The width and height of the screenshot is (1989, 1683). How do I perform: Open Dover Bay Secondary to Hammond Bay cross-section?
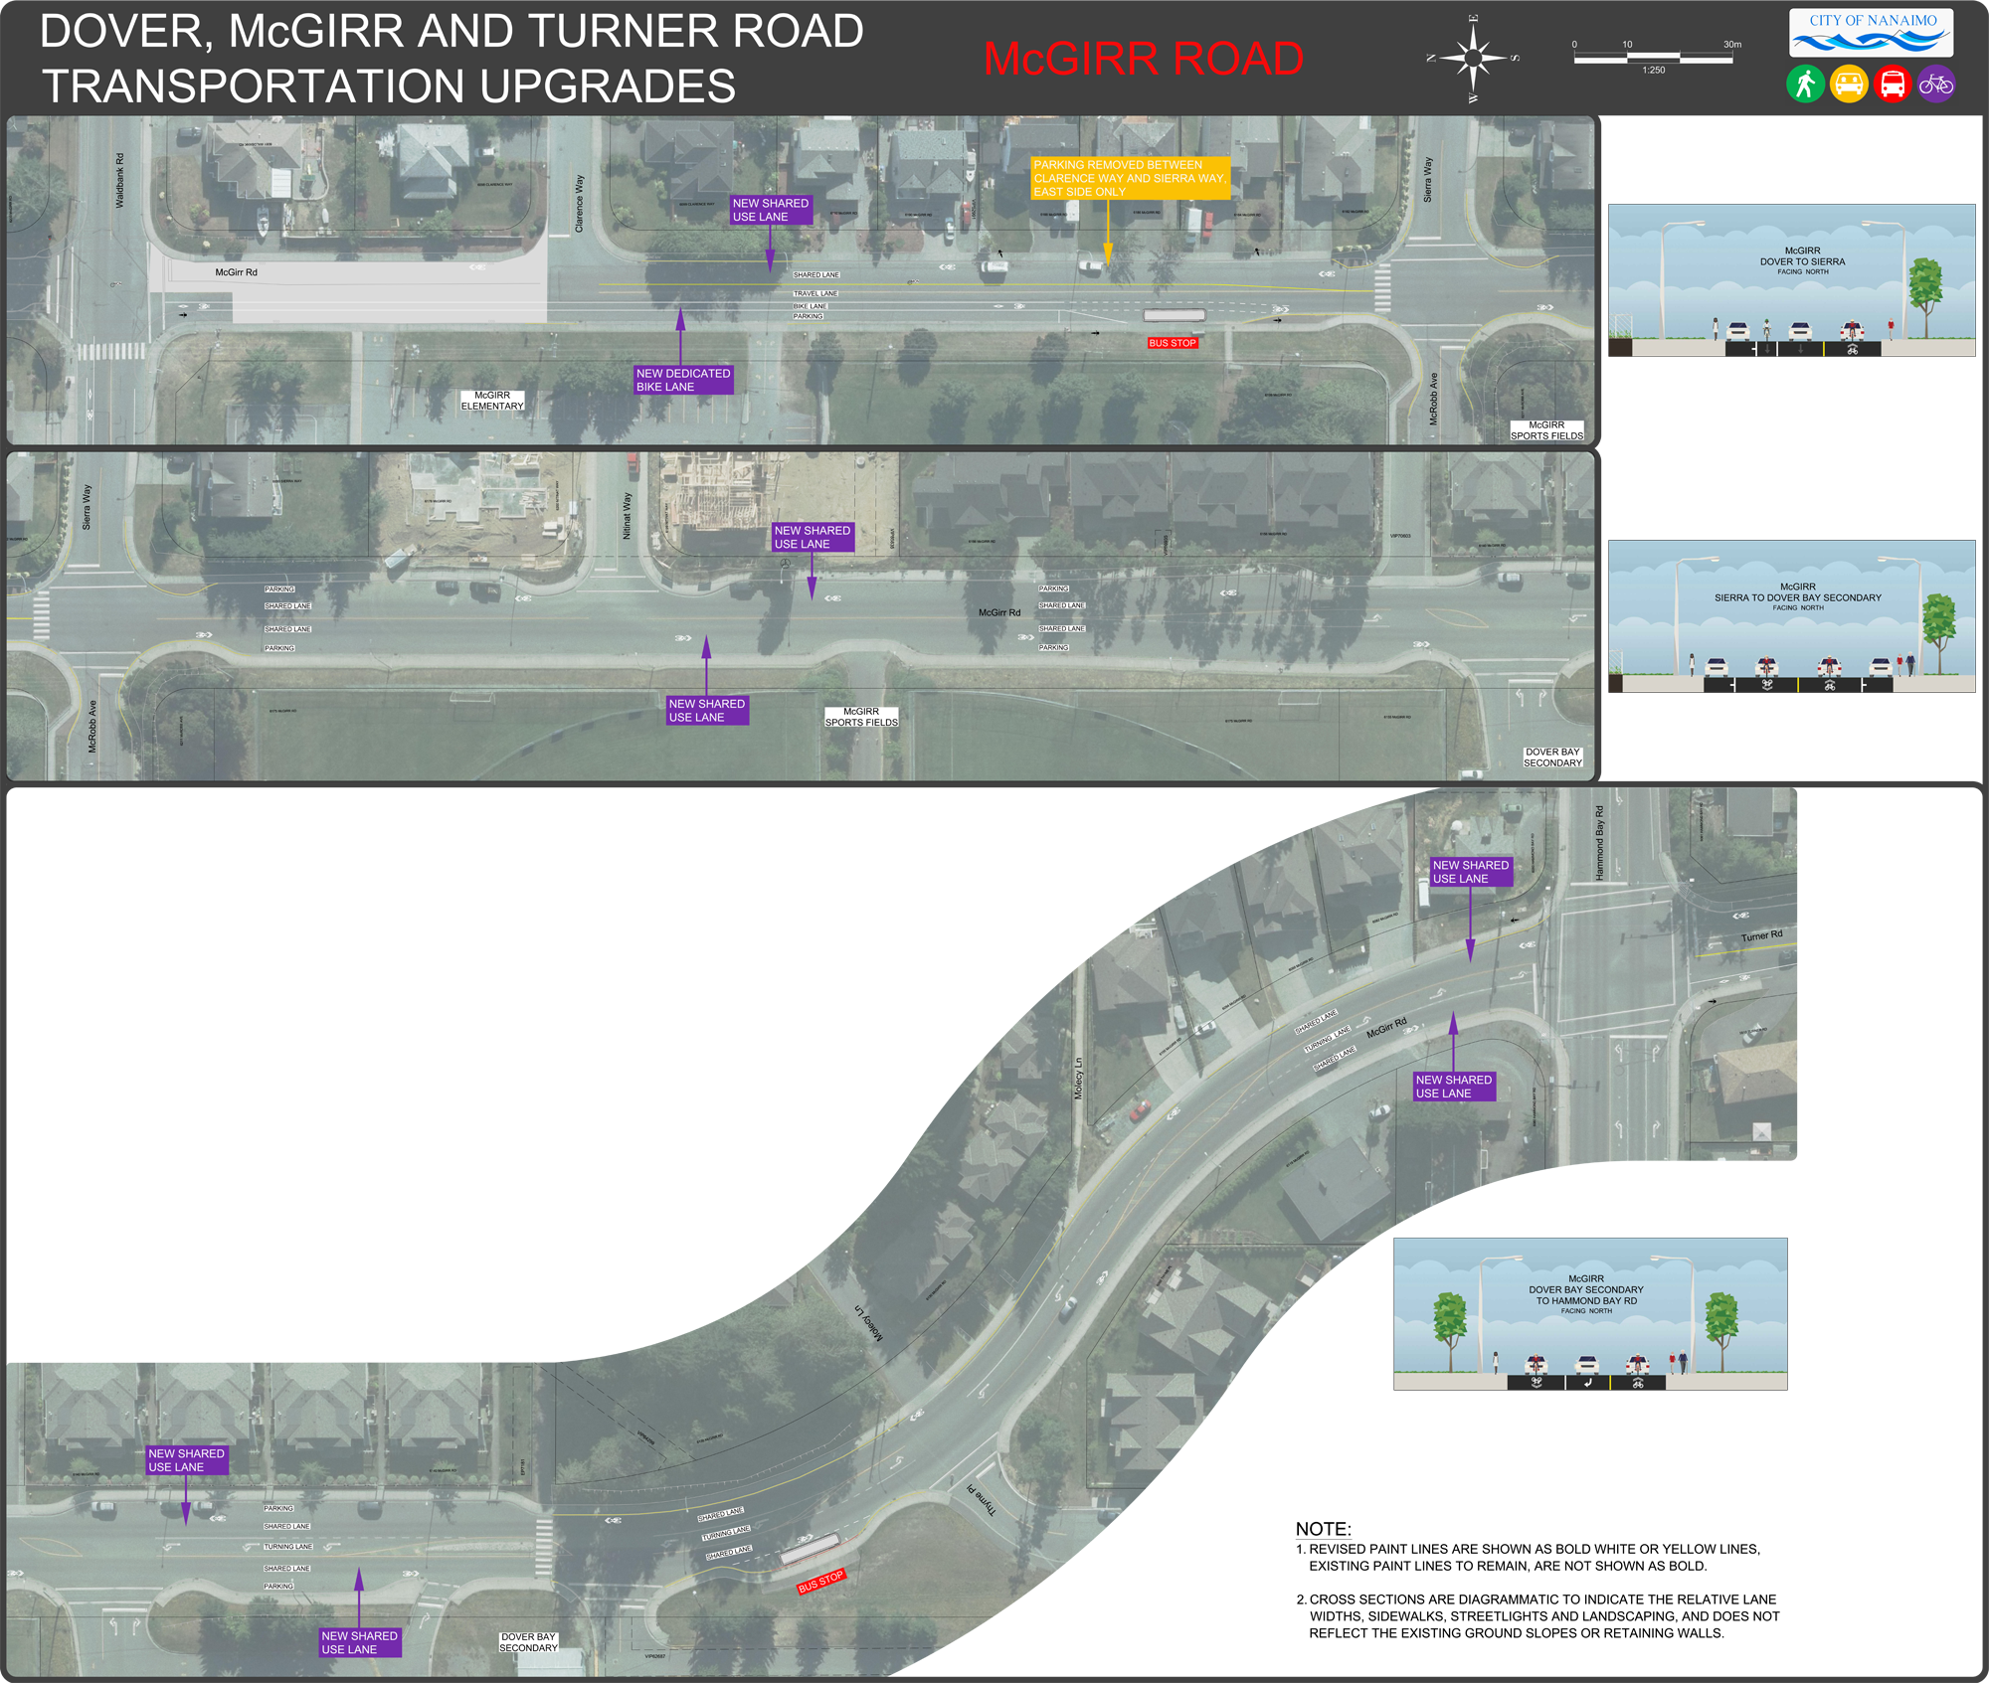pyautogui.click(x=1590, y=1313)
